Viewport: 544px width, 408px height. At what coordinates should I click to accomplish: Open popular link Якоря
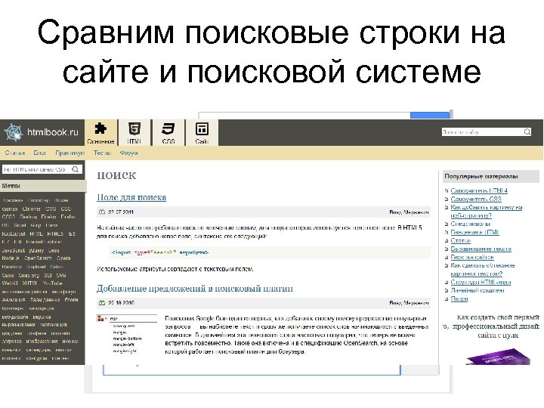point(459,298)
